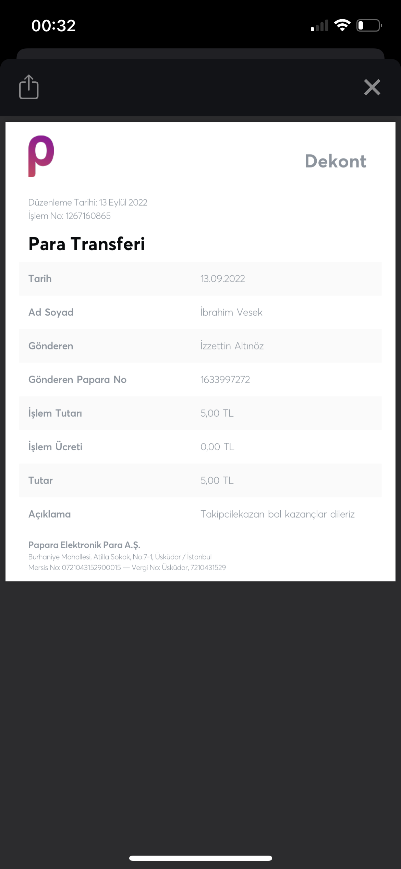The width and height of the screenshot is (401, 869).
Task: Tap Papara Elektronik Para A.Ş. footer
Action: pyautogui.click(x=84, y=545)
